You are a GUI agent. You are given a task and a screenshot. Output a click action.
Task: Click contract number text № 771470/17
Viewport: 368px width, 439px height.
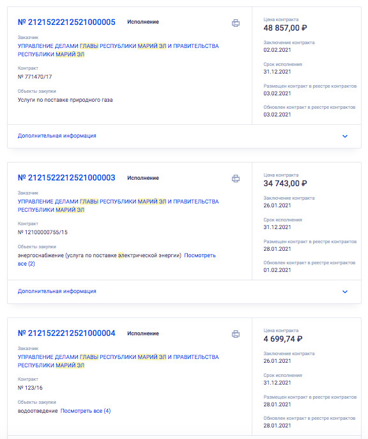(x=34, y=77)
